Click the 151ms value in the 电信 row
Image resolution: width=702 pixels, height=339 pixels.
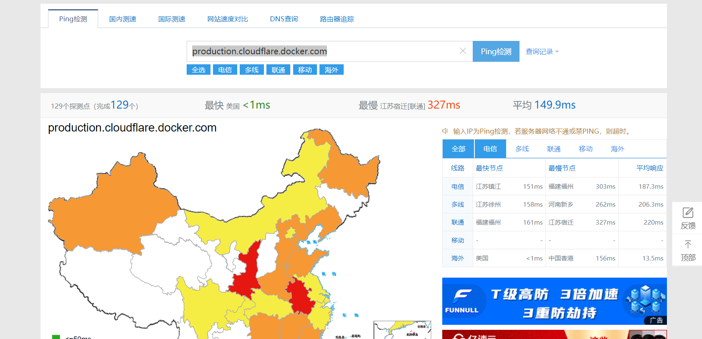533,187
